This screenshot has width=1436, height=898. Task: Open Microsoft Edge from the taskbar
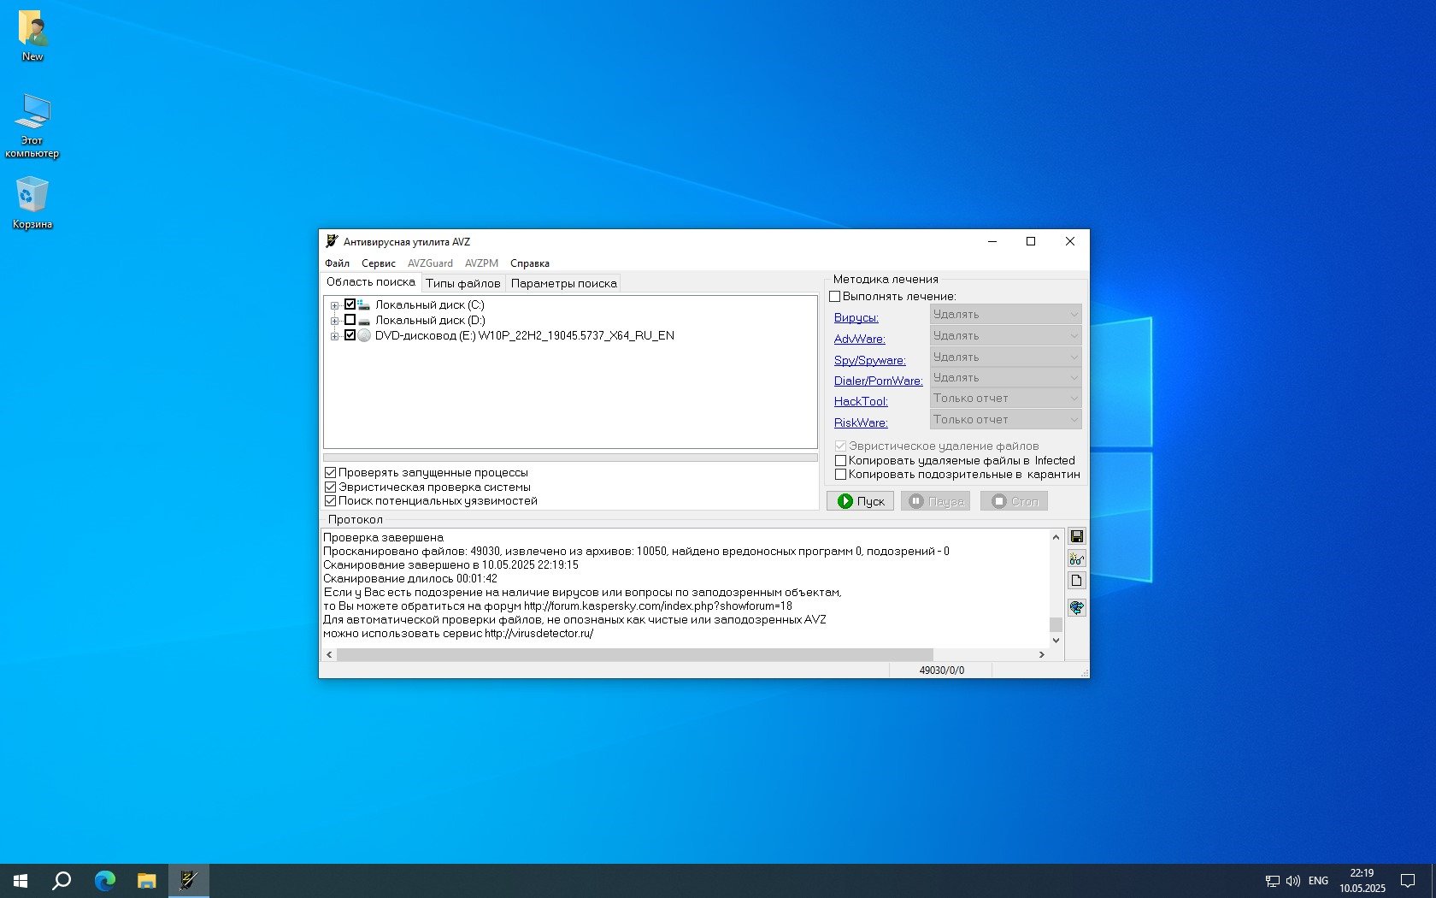(104, 880)
